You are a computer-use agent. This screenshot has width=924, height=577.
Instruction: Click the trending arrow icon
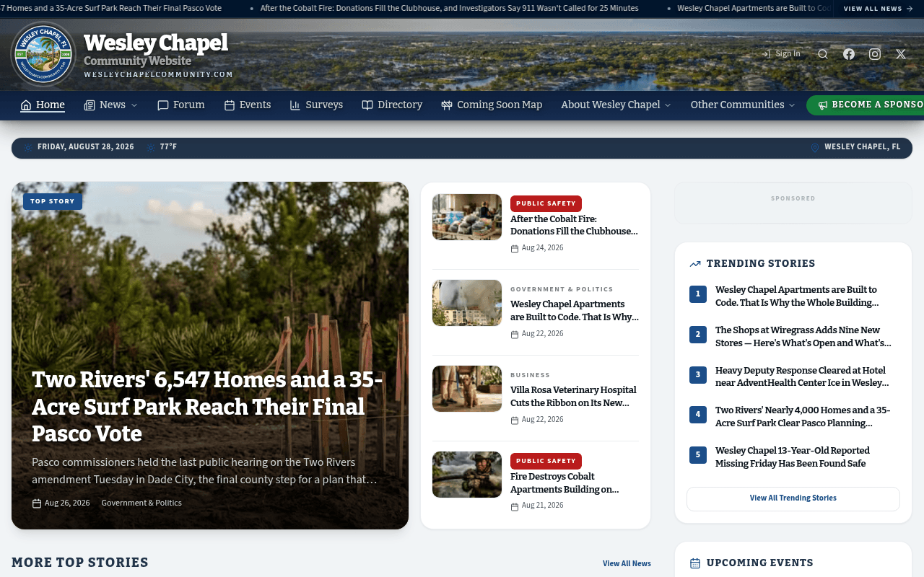pos(695,264)
